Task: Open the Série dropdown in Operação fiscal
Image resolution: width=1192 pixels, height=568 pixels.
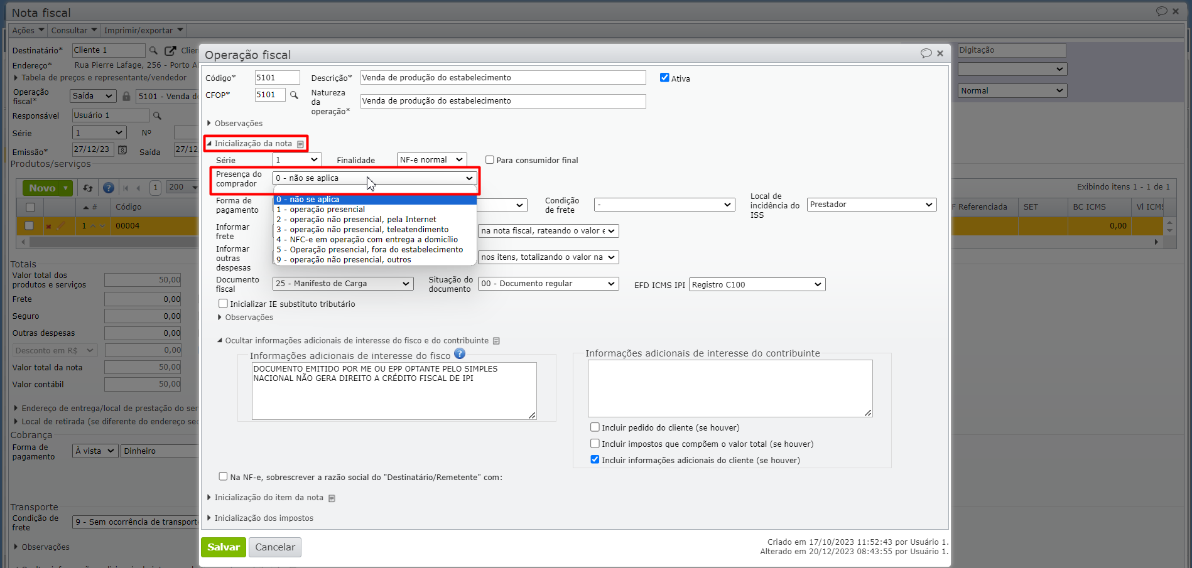Action: (x=297, y=160)
